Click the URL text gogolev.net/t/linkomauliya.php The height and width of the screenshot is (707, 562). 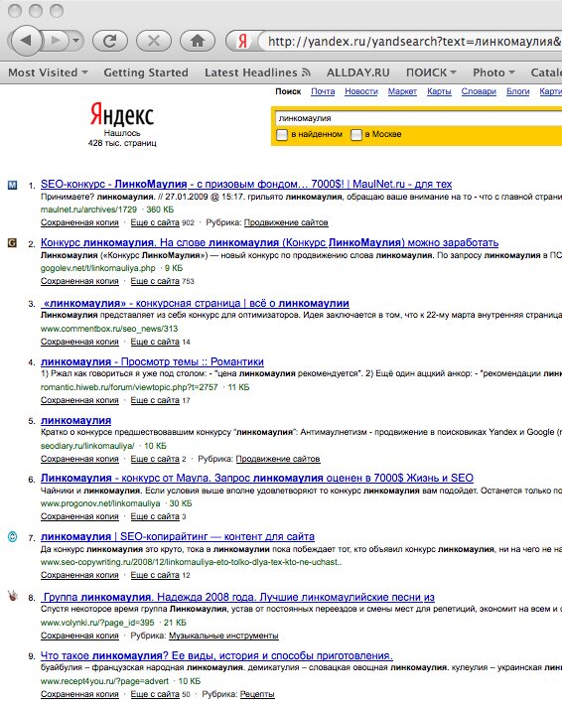click(x=98, y=268)
